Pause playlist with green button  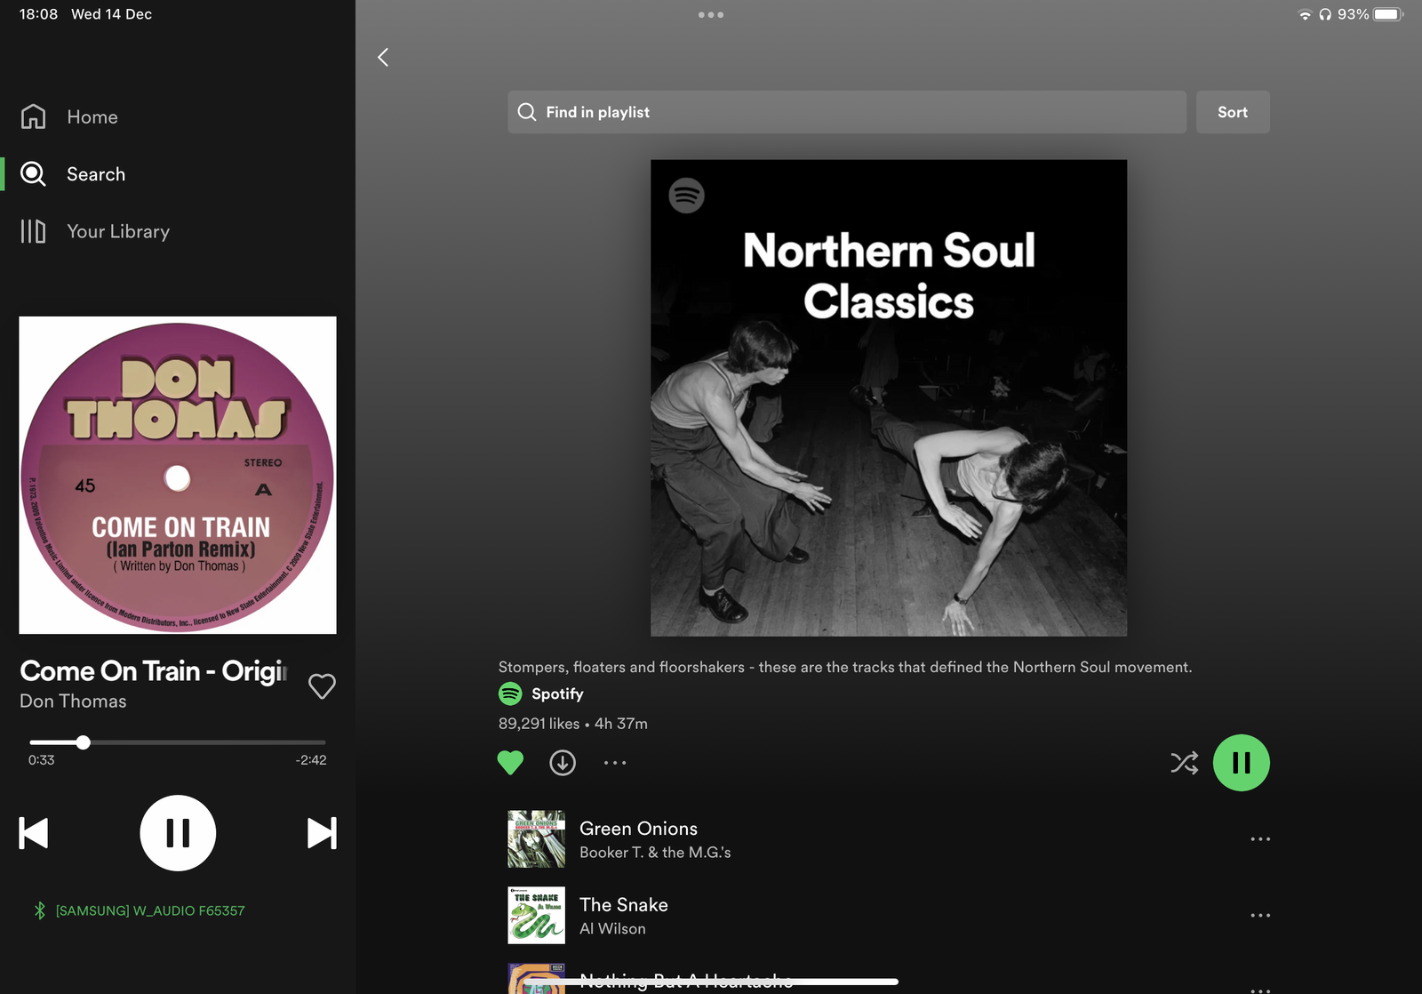[x=1242, y=763]
